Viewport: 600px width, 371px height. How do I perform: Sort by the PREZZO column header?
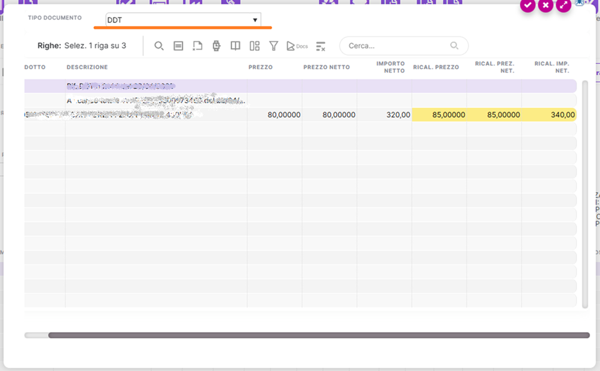261,67
